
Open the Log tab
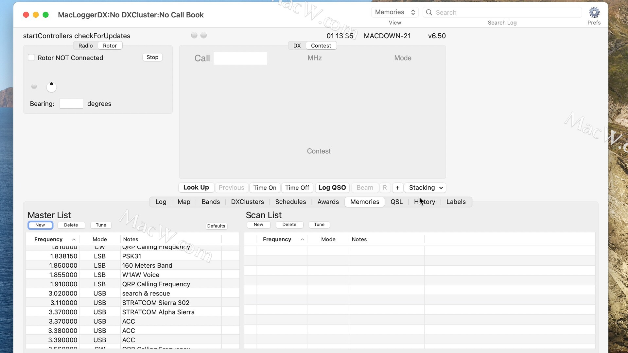(x=161, y=202)
